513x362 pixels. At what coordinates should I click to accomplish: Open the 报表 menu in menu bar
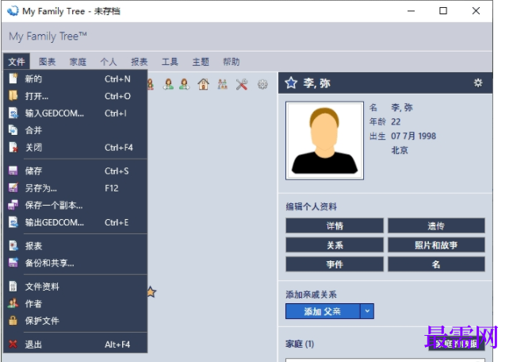(x=139, y=62)
